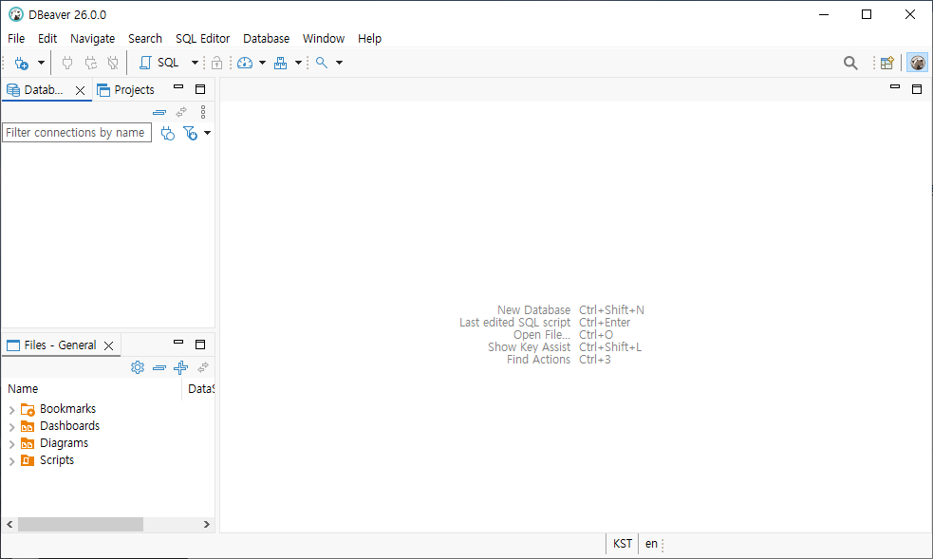Click the database tools boxes icon
933x559 pixels.
(281, 63)
